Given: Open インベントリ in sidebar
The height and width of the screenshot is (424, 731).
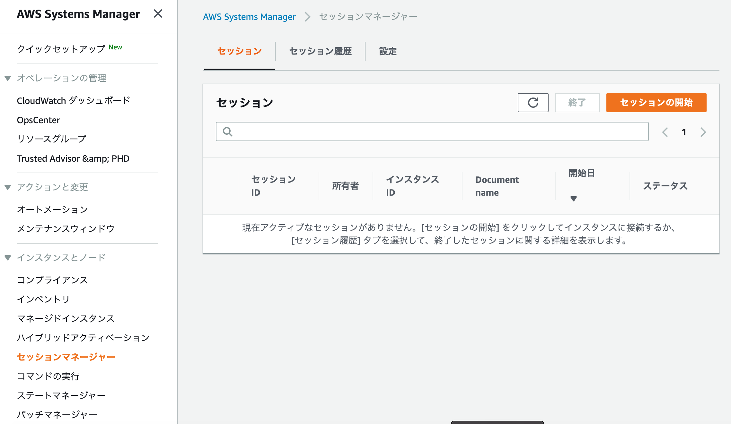Looking at the screenshot, I should click(43, 299).
